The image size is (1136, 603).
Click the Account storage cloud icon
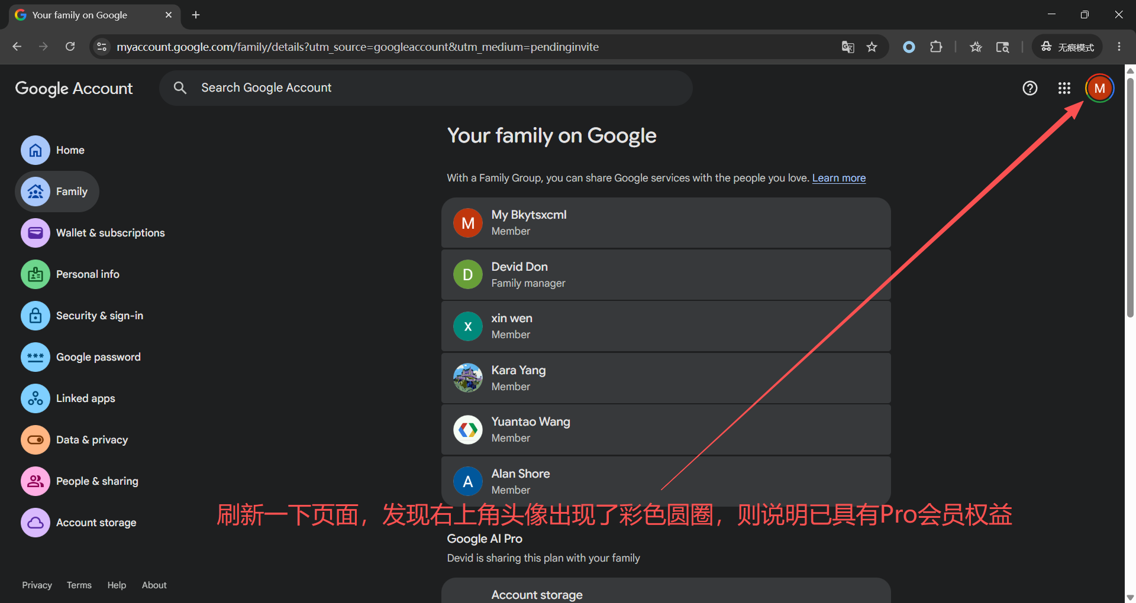pos(35,523)
